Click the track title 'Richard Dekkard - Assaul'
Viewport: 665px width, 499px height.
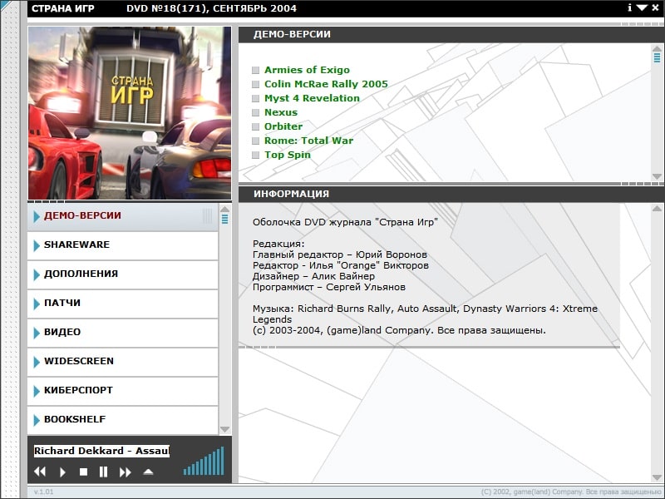click(x=101, y=451)
